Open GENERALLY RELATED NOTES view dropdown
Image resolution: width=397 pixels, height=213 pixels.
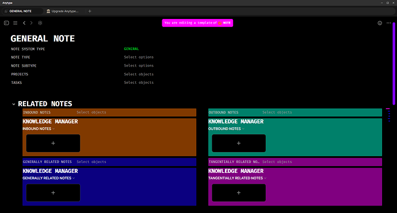48,178
